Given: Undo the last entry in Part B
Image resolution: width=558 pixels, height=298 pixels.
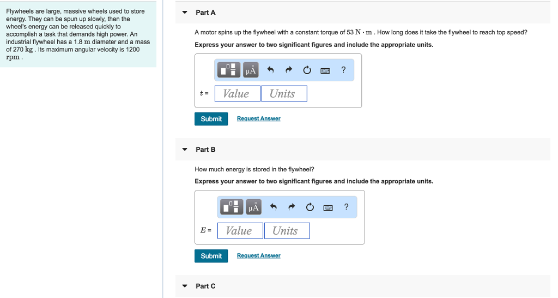Looking at the screenshot, I should pos(274,207).
